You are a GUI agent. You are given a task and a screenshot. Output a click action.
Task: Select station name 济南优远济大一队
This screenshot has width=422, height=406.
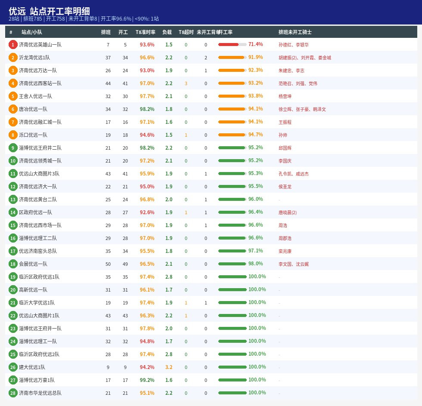coord(38,187)
